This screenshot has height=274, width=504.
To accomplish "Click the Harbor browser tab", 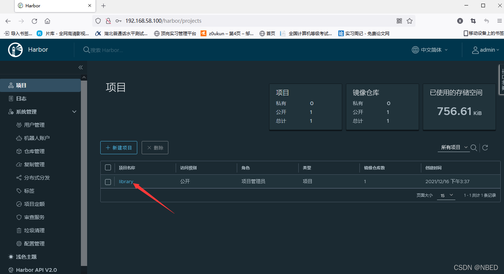I will (x=55, y=6).
